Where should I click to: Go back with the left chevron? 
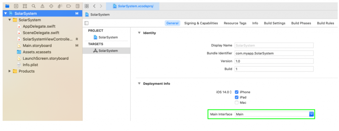pyautogui.click(x=94, y=6)
